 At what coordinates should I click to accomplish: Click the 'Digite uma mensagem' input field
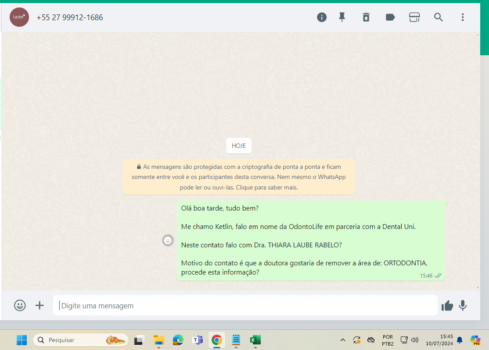point(245,305)
